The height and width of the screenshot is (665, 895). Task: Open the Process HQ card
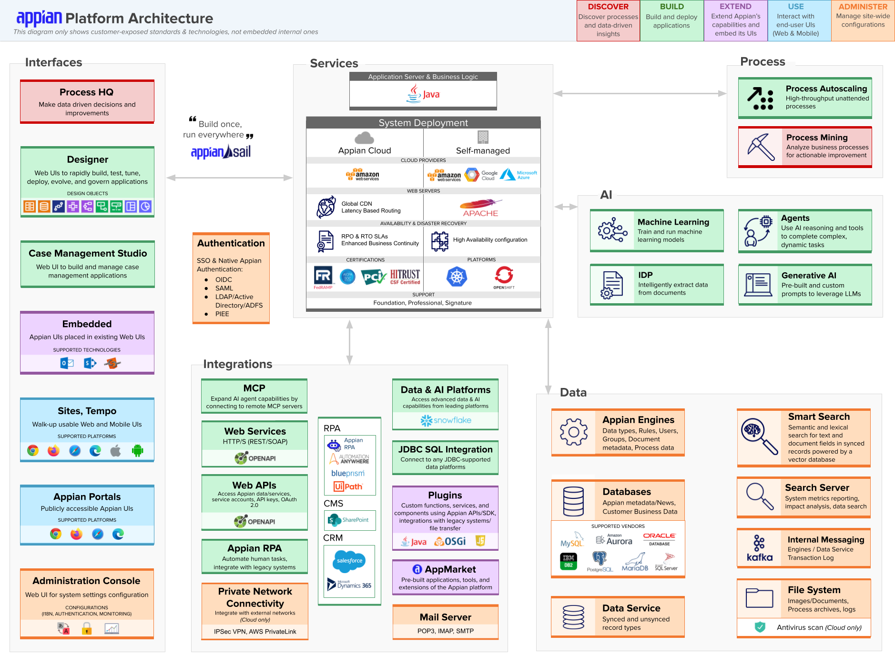(x=87, y=101)
